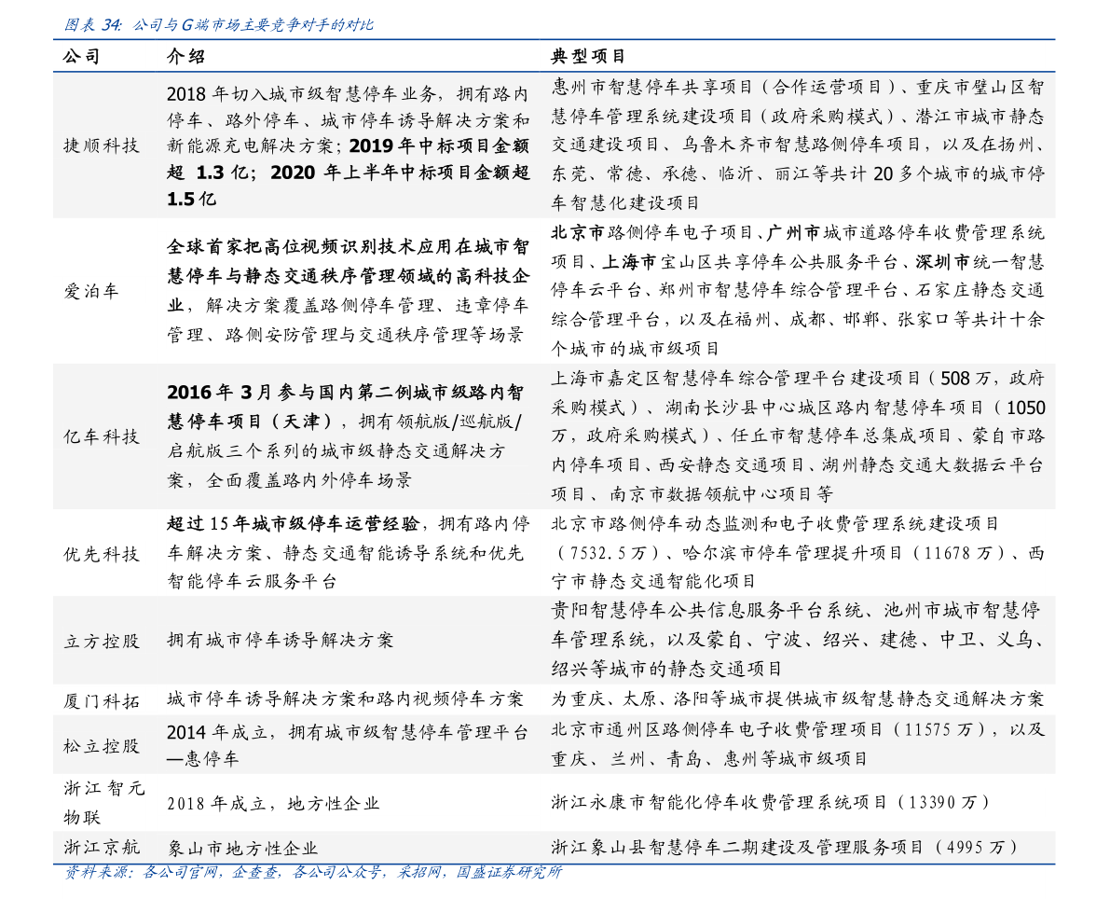This screenshot has height=899, width=1110.
Task: Click the 介绍 column header
Action: coord(185,57)
